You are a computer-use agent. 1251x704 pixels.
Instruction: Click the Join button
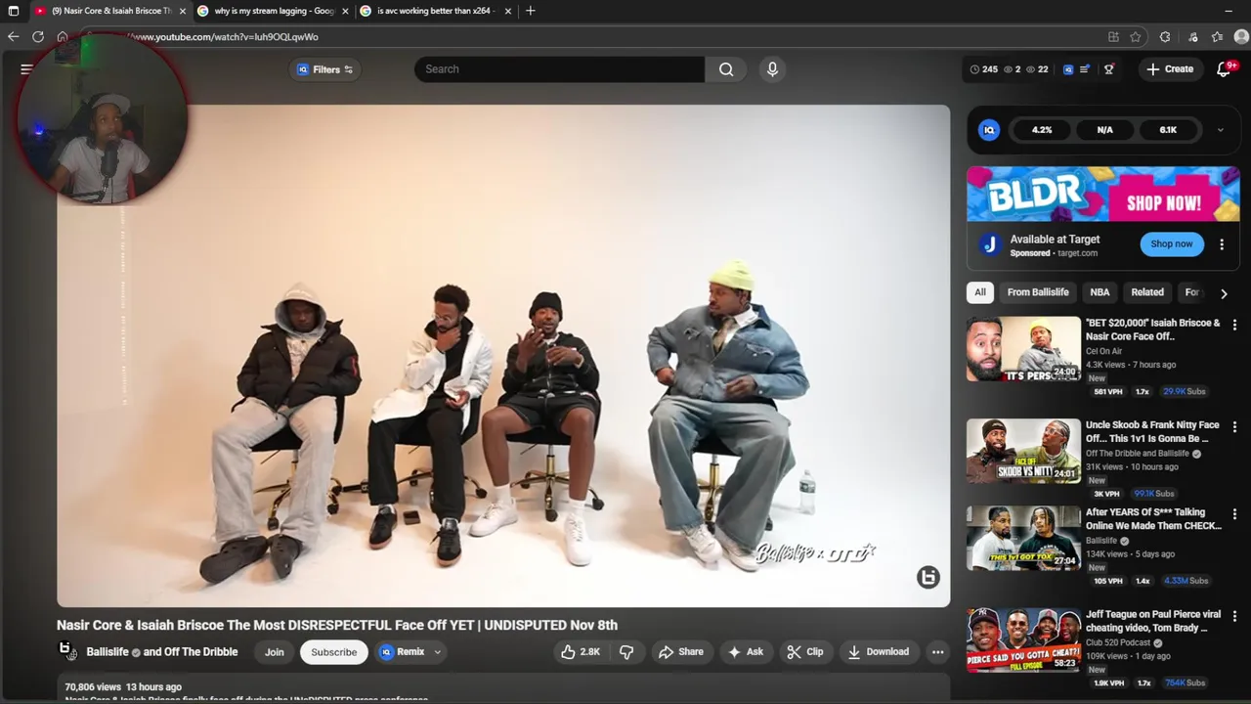point(275,652)
